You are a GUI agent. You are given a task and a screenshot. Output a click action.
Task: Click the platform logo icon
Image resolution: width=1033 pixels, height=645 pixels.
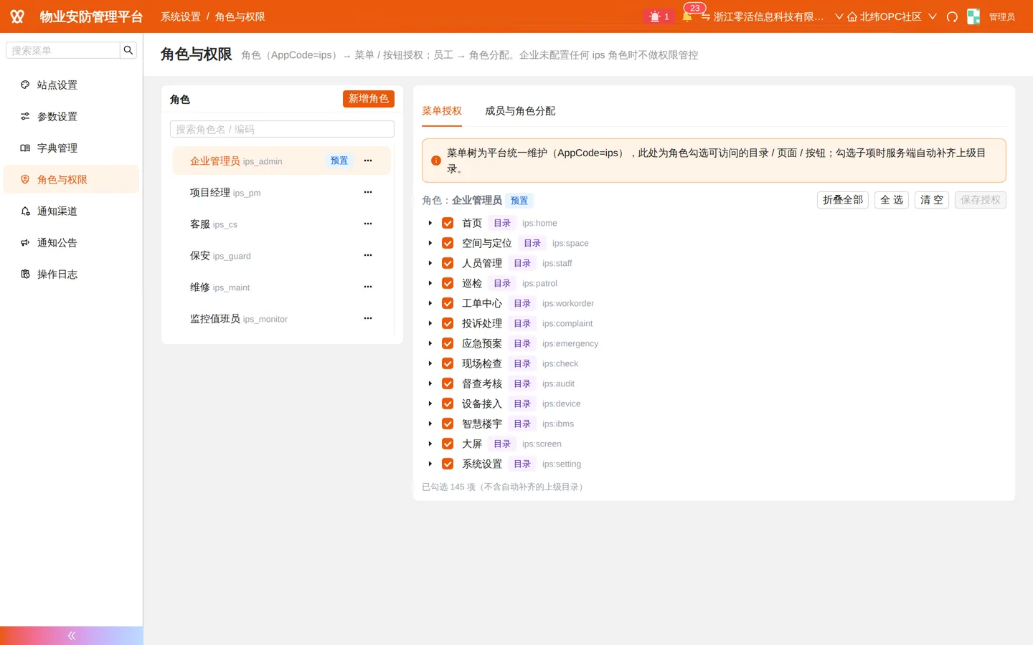coord(17,16)
